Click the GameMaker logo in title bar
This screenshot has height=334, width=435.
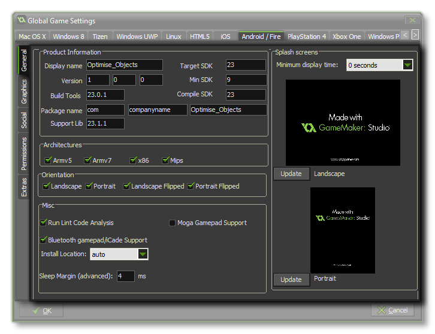22,21
